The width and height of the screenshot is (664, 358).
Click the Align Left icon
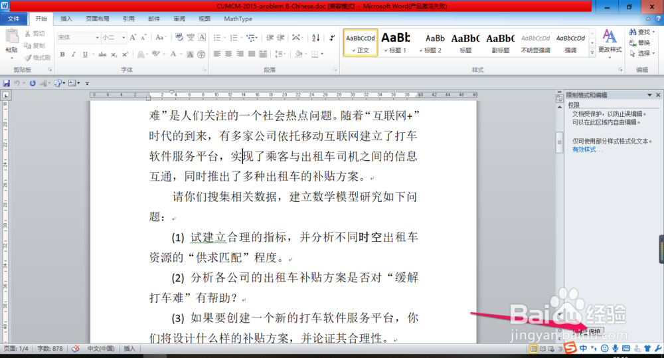click(x=217, y=54)
